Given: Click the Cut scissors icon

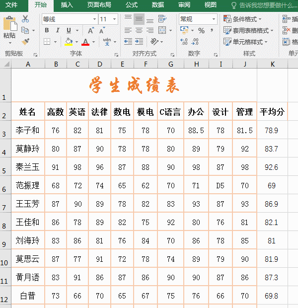Looking at the screenshot, I should pyautogui.click(x=25, y=19).
